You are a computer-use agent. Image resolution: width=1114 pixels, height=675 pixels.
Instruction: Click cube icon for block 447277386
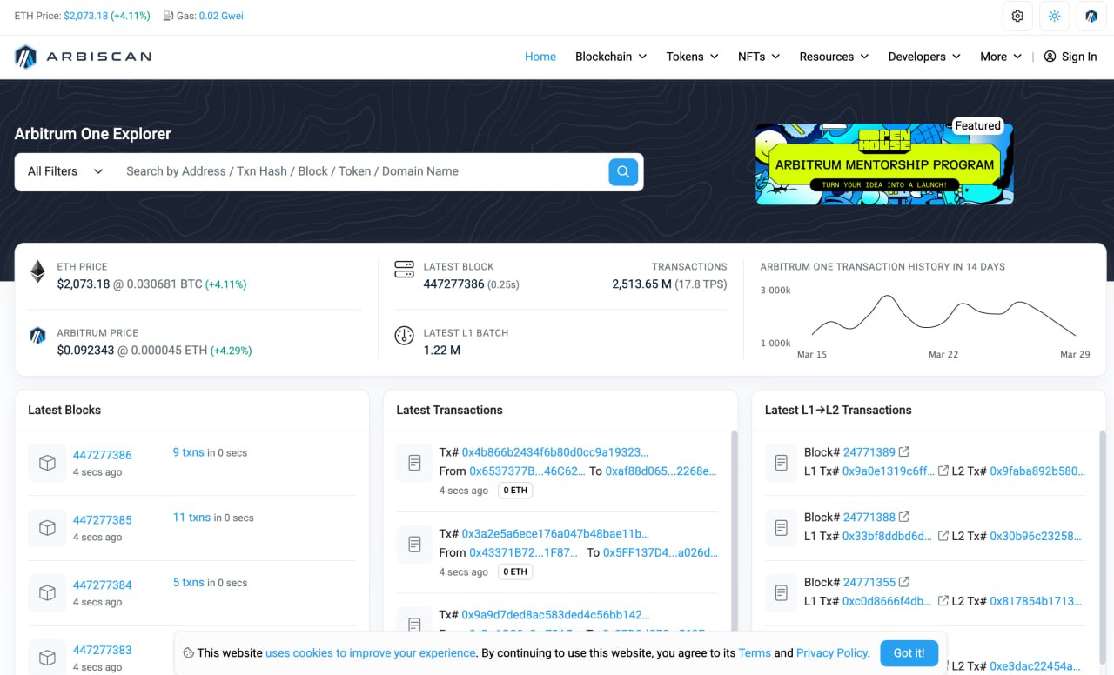(48, 463)
